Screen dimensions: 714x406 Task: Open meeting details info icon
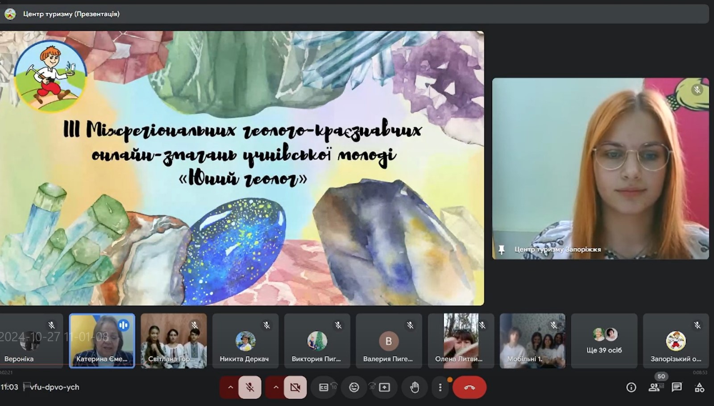point(631,387)
